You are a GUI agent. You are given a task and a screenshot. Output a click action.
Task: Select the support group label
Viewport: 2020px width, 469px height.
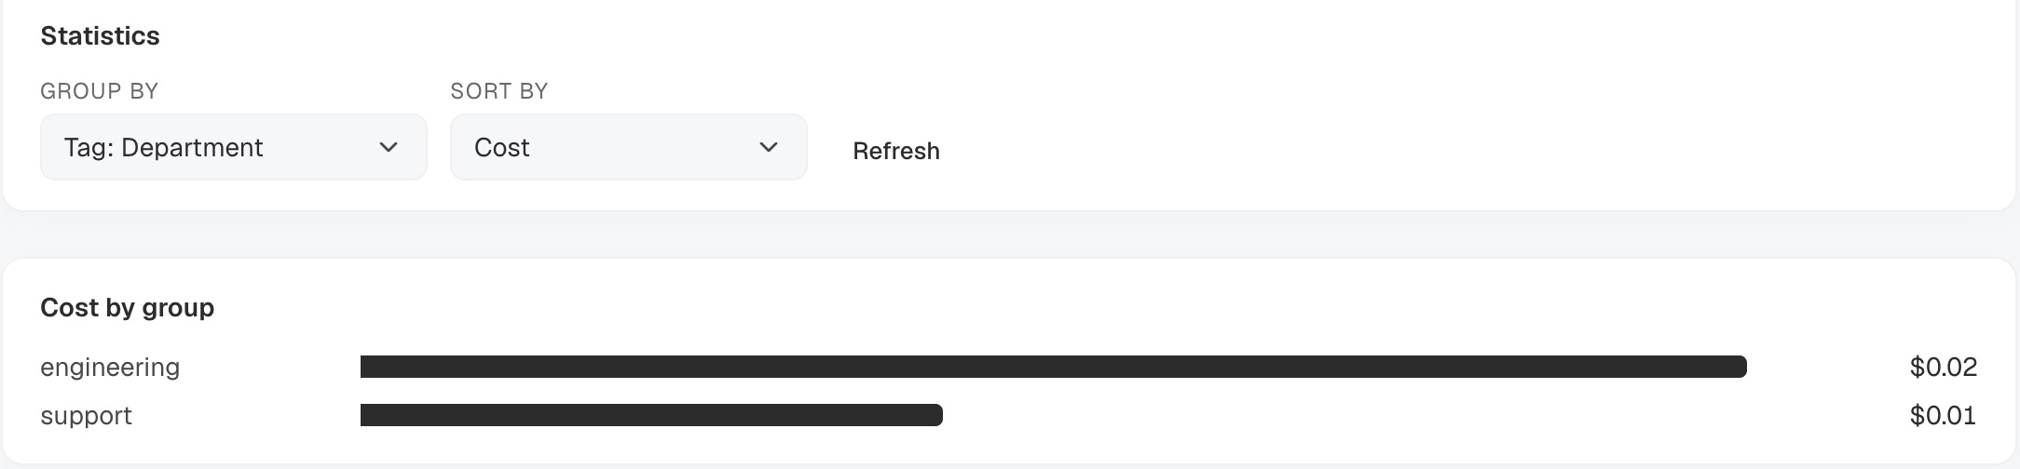(x=86, y=416)
